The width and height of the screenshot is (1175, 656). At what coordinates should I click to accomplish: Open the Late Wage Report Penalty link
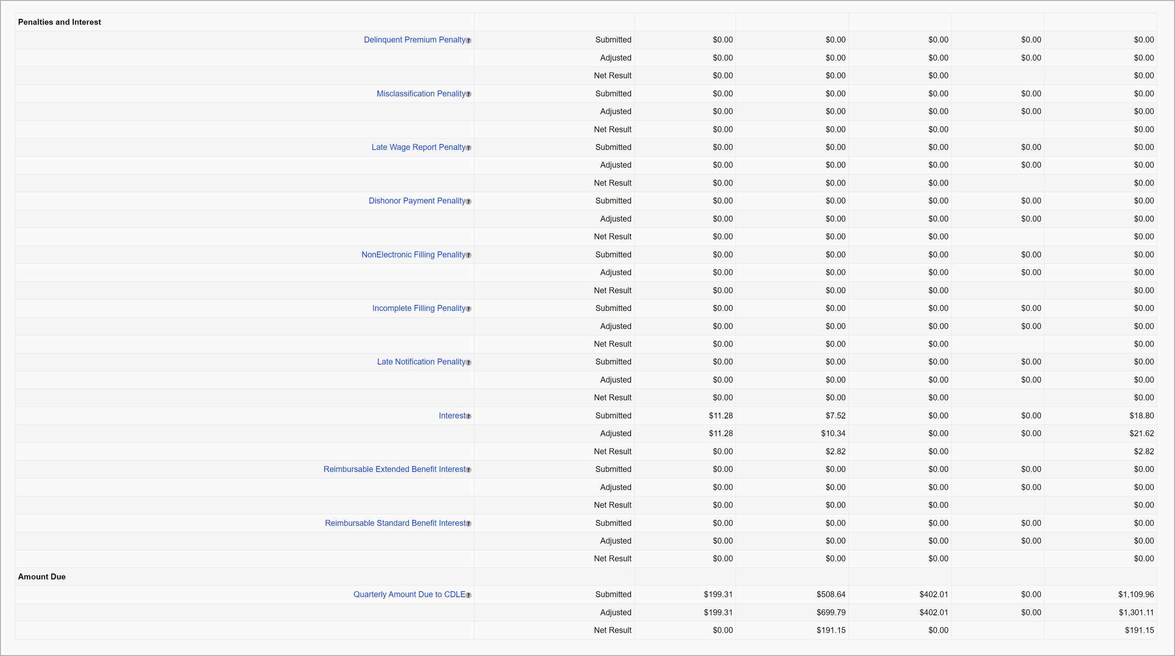click(x=418, y=147)
